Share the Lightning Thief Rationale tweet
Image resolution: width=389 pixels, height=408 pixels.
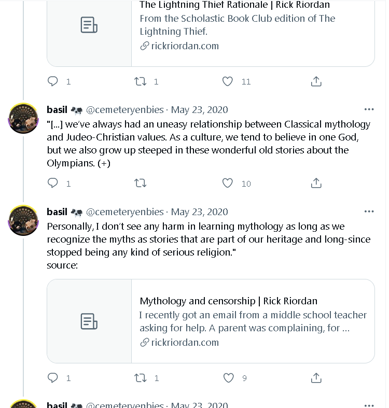click(x=316, y=81)
